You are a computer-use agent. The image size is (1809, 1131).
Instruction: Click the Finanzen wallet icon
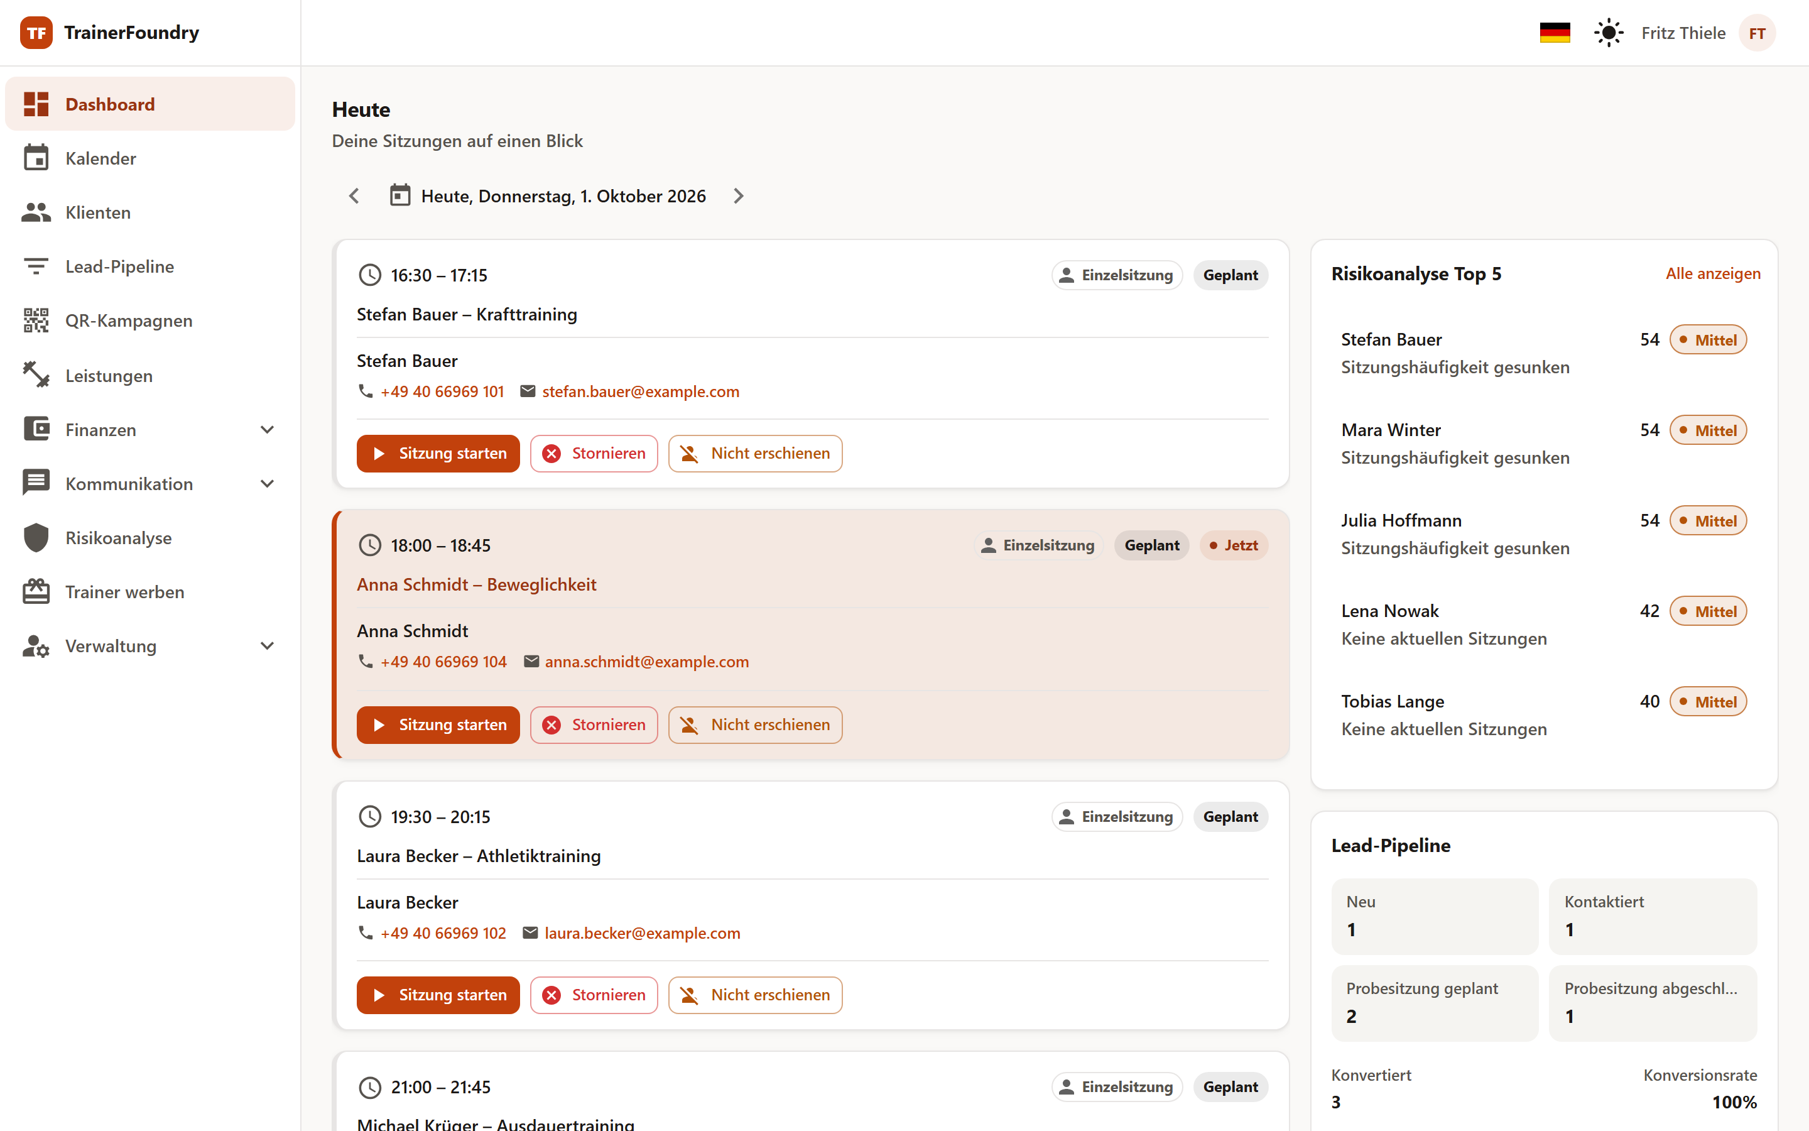pos(36,429)
